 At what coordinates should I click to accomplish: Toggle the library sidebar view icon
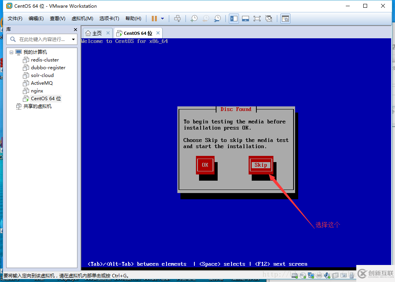point(234,19)
